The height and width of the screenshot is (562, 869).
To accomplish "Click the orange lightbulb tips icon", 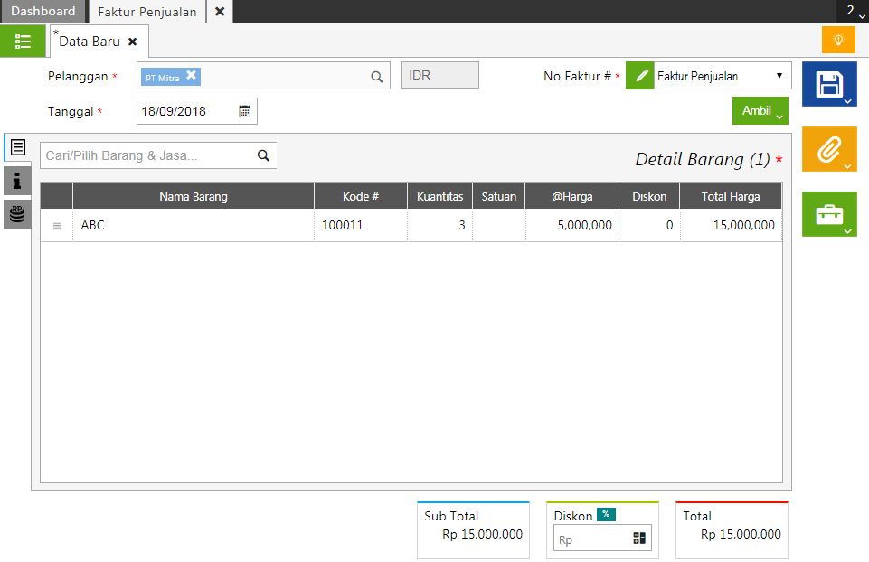I will [838, 41].
